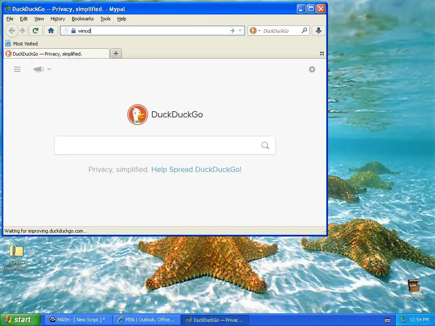This screenshot has width=435, height=326.
Task: Open DuckDuckGo hamburger menu
Action: coord(17,69)
